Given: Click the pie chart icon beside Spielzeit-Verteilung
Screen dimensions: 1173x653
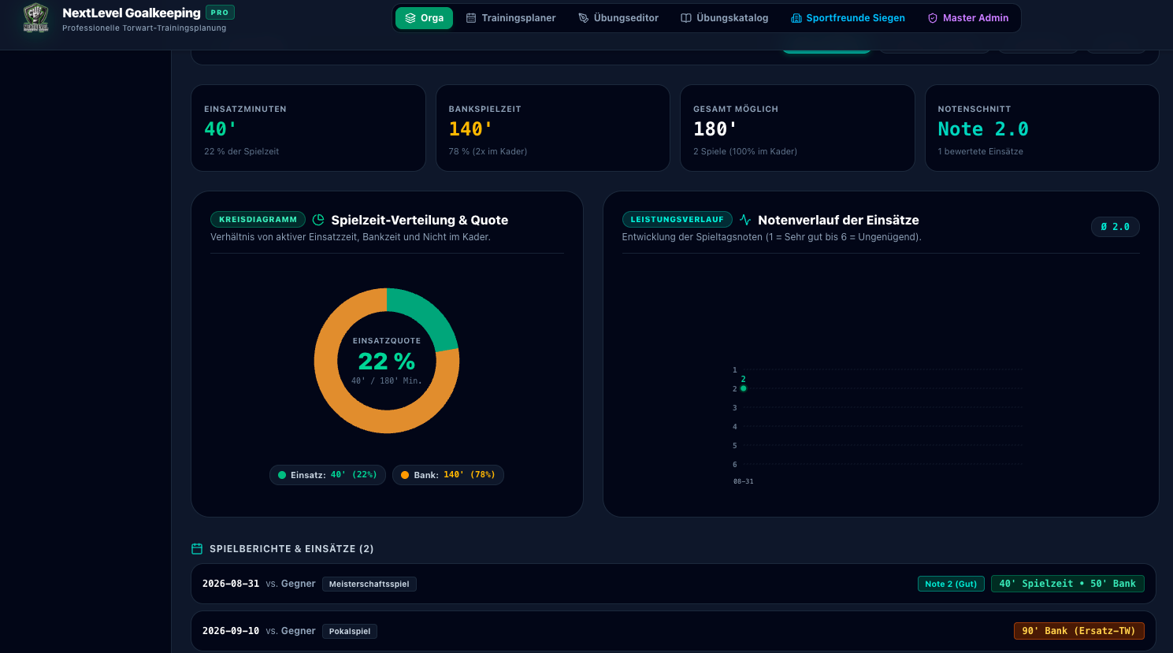Looking at the screenshot, I should coord(318,220).
